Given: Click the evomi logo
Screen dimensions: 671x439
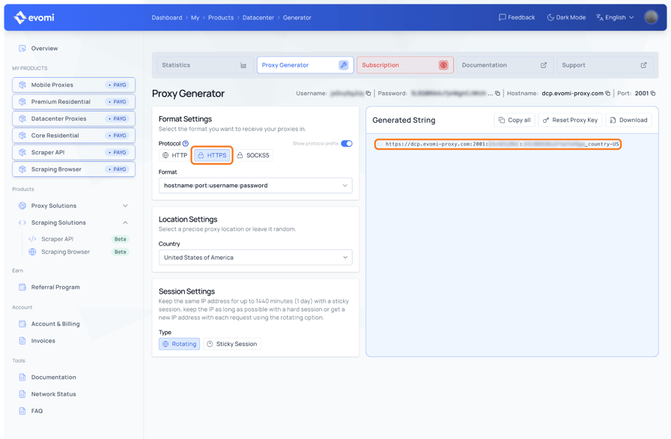Looking at the screenshot, I should pos(34,17).
